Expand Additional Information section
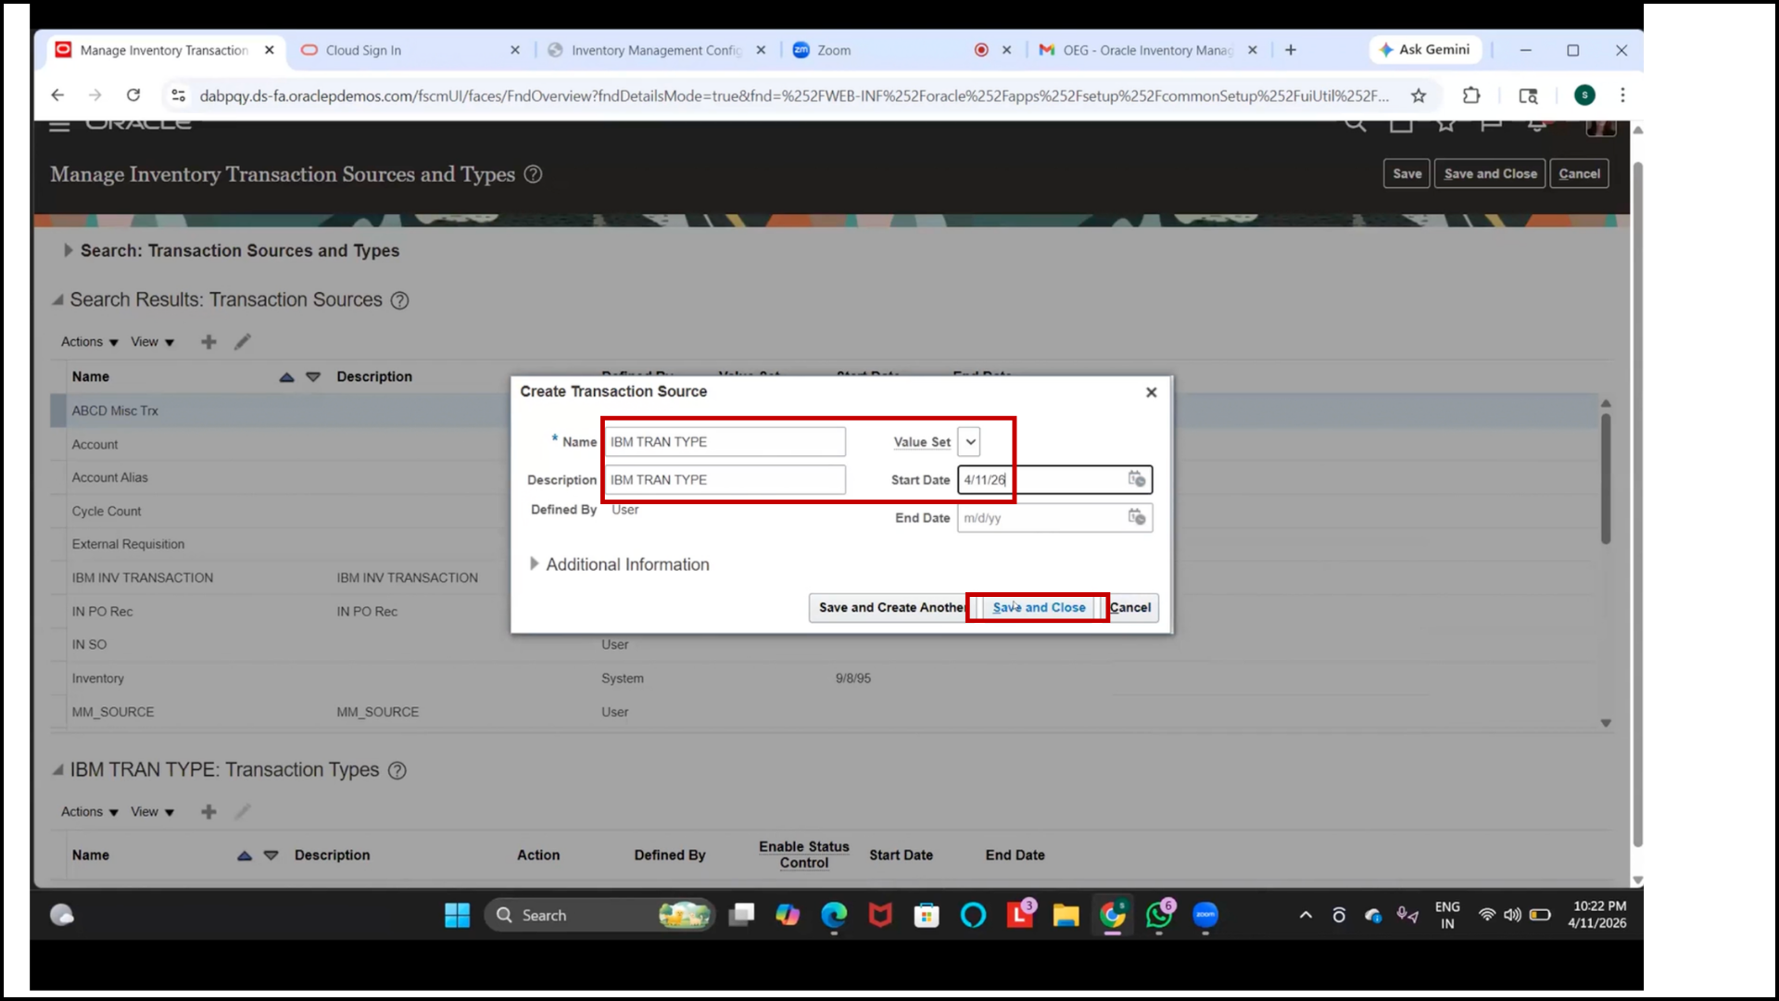1779x1001 pixels. [x=534, y=564]
